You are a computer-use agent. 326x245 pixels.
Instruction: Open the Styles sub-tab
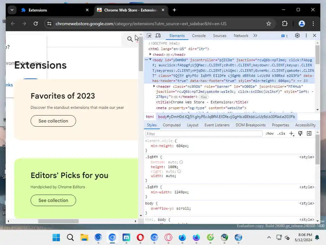pyautogui.click(x=152, y=125)
